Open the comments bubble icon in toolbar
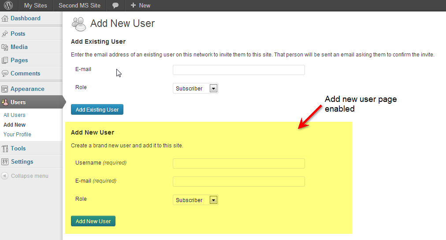Image resolution: width=446 pixels, height=240 pixels. (x=115, y=6)
